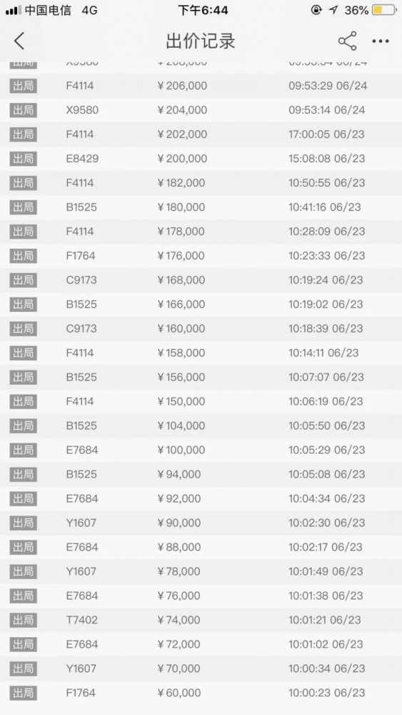Select the C9173 bid of ¥168,000

tap(201, 280)
